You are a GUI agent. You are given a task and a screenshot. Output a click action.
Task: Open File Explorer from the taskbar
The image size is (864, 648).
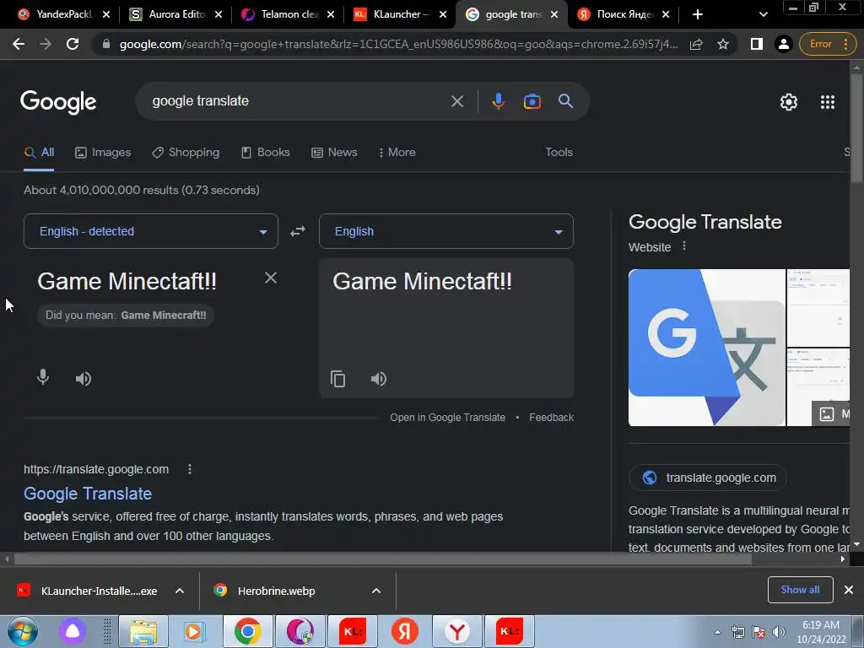(143, 631)
